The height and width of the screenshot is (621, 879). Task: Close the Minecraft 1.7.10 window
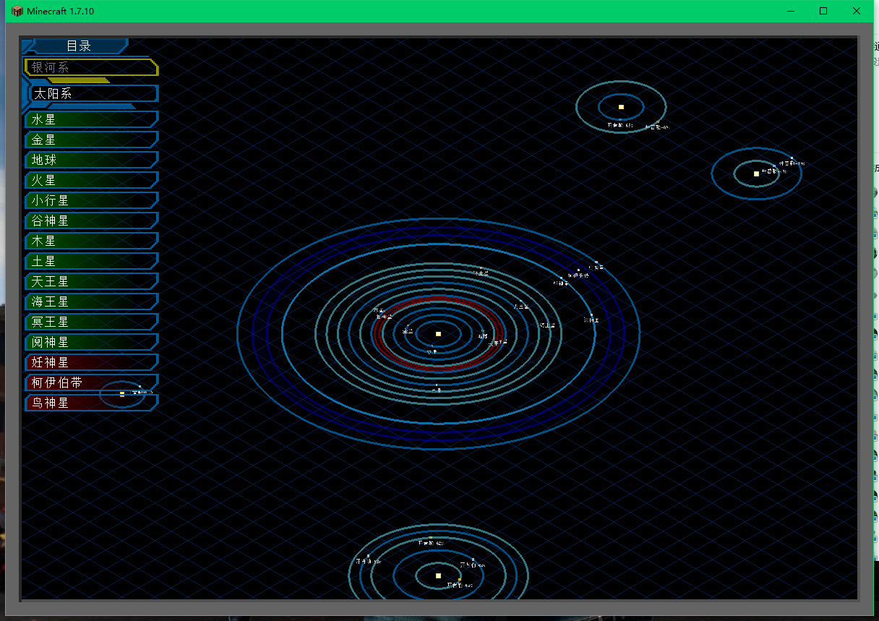pos(857,11)
